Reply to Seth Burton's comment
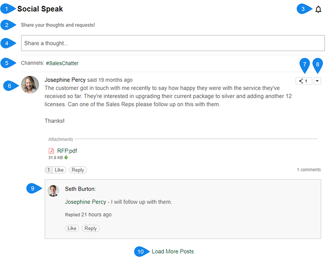330x262 pixels. click(90, 228)
